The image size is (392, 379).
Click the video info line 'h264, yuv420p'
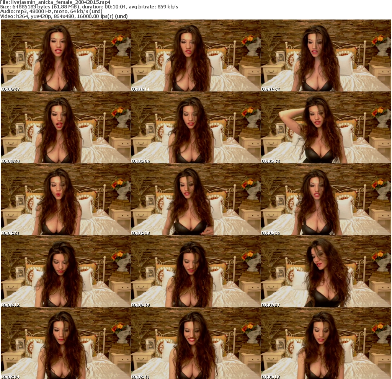[64, 16]
